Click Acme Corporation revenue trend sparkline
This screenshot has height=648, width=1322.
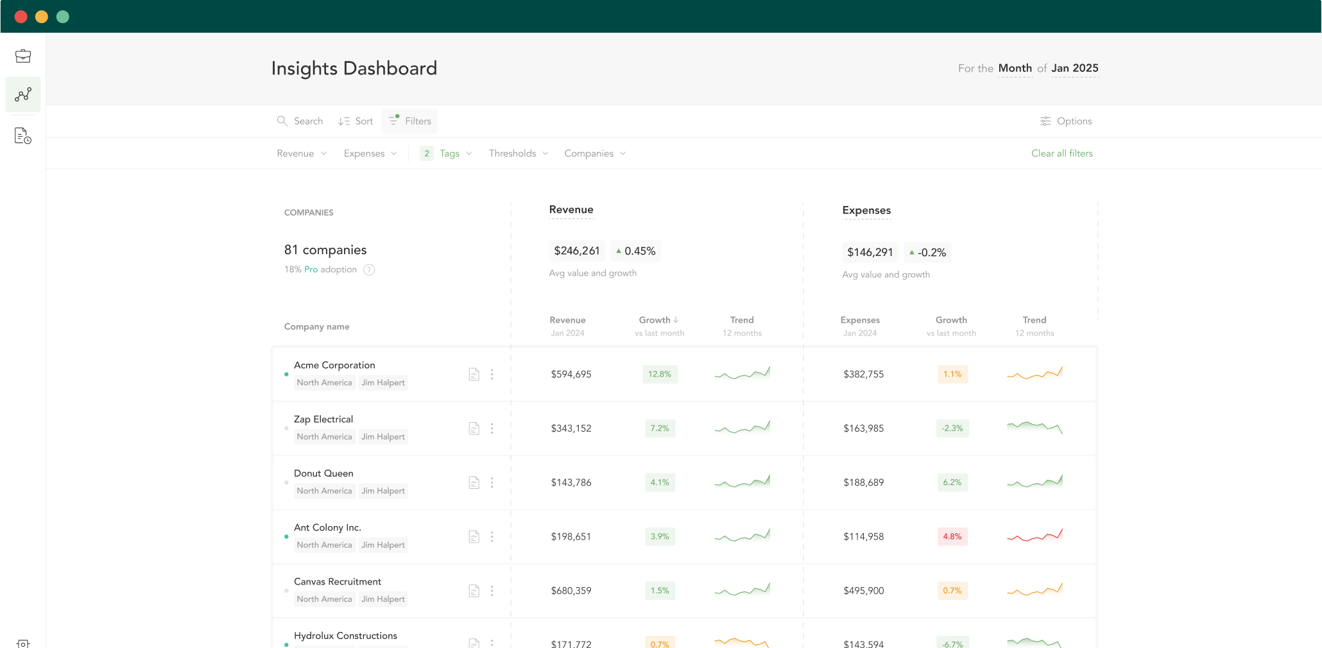[x=743, y=373]
